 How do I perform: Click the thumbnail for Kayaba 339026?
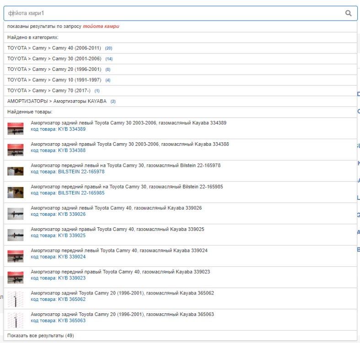click(16, 214)
